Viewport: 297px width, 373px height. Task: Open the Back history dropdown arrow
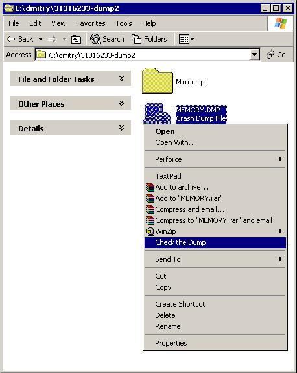pos(41,39)
